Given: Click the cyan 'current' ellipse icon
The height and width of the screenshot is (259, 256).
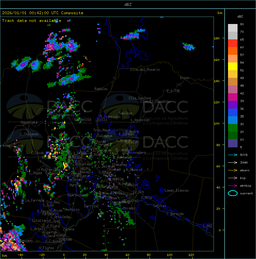Looking at the screenshot, I should pos(233,193).
